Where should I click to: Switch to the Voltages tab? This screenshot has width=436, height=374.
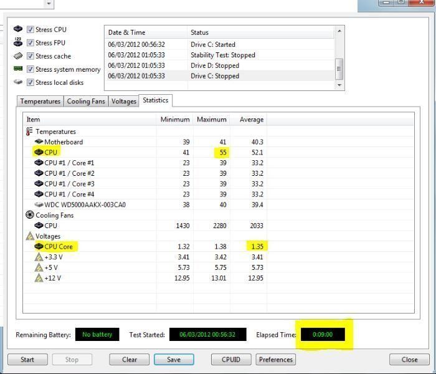124,101
